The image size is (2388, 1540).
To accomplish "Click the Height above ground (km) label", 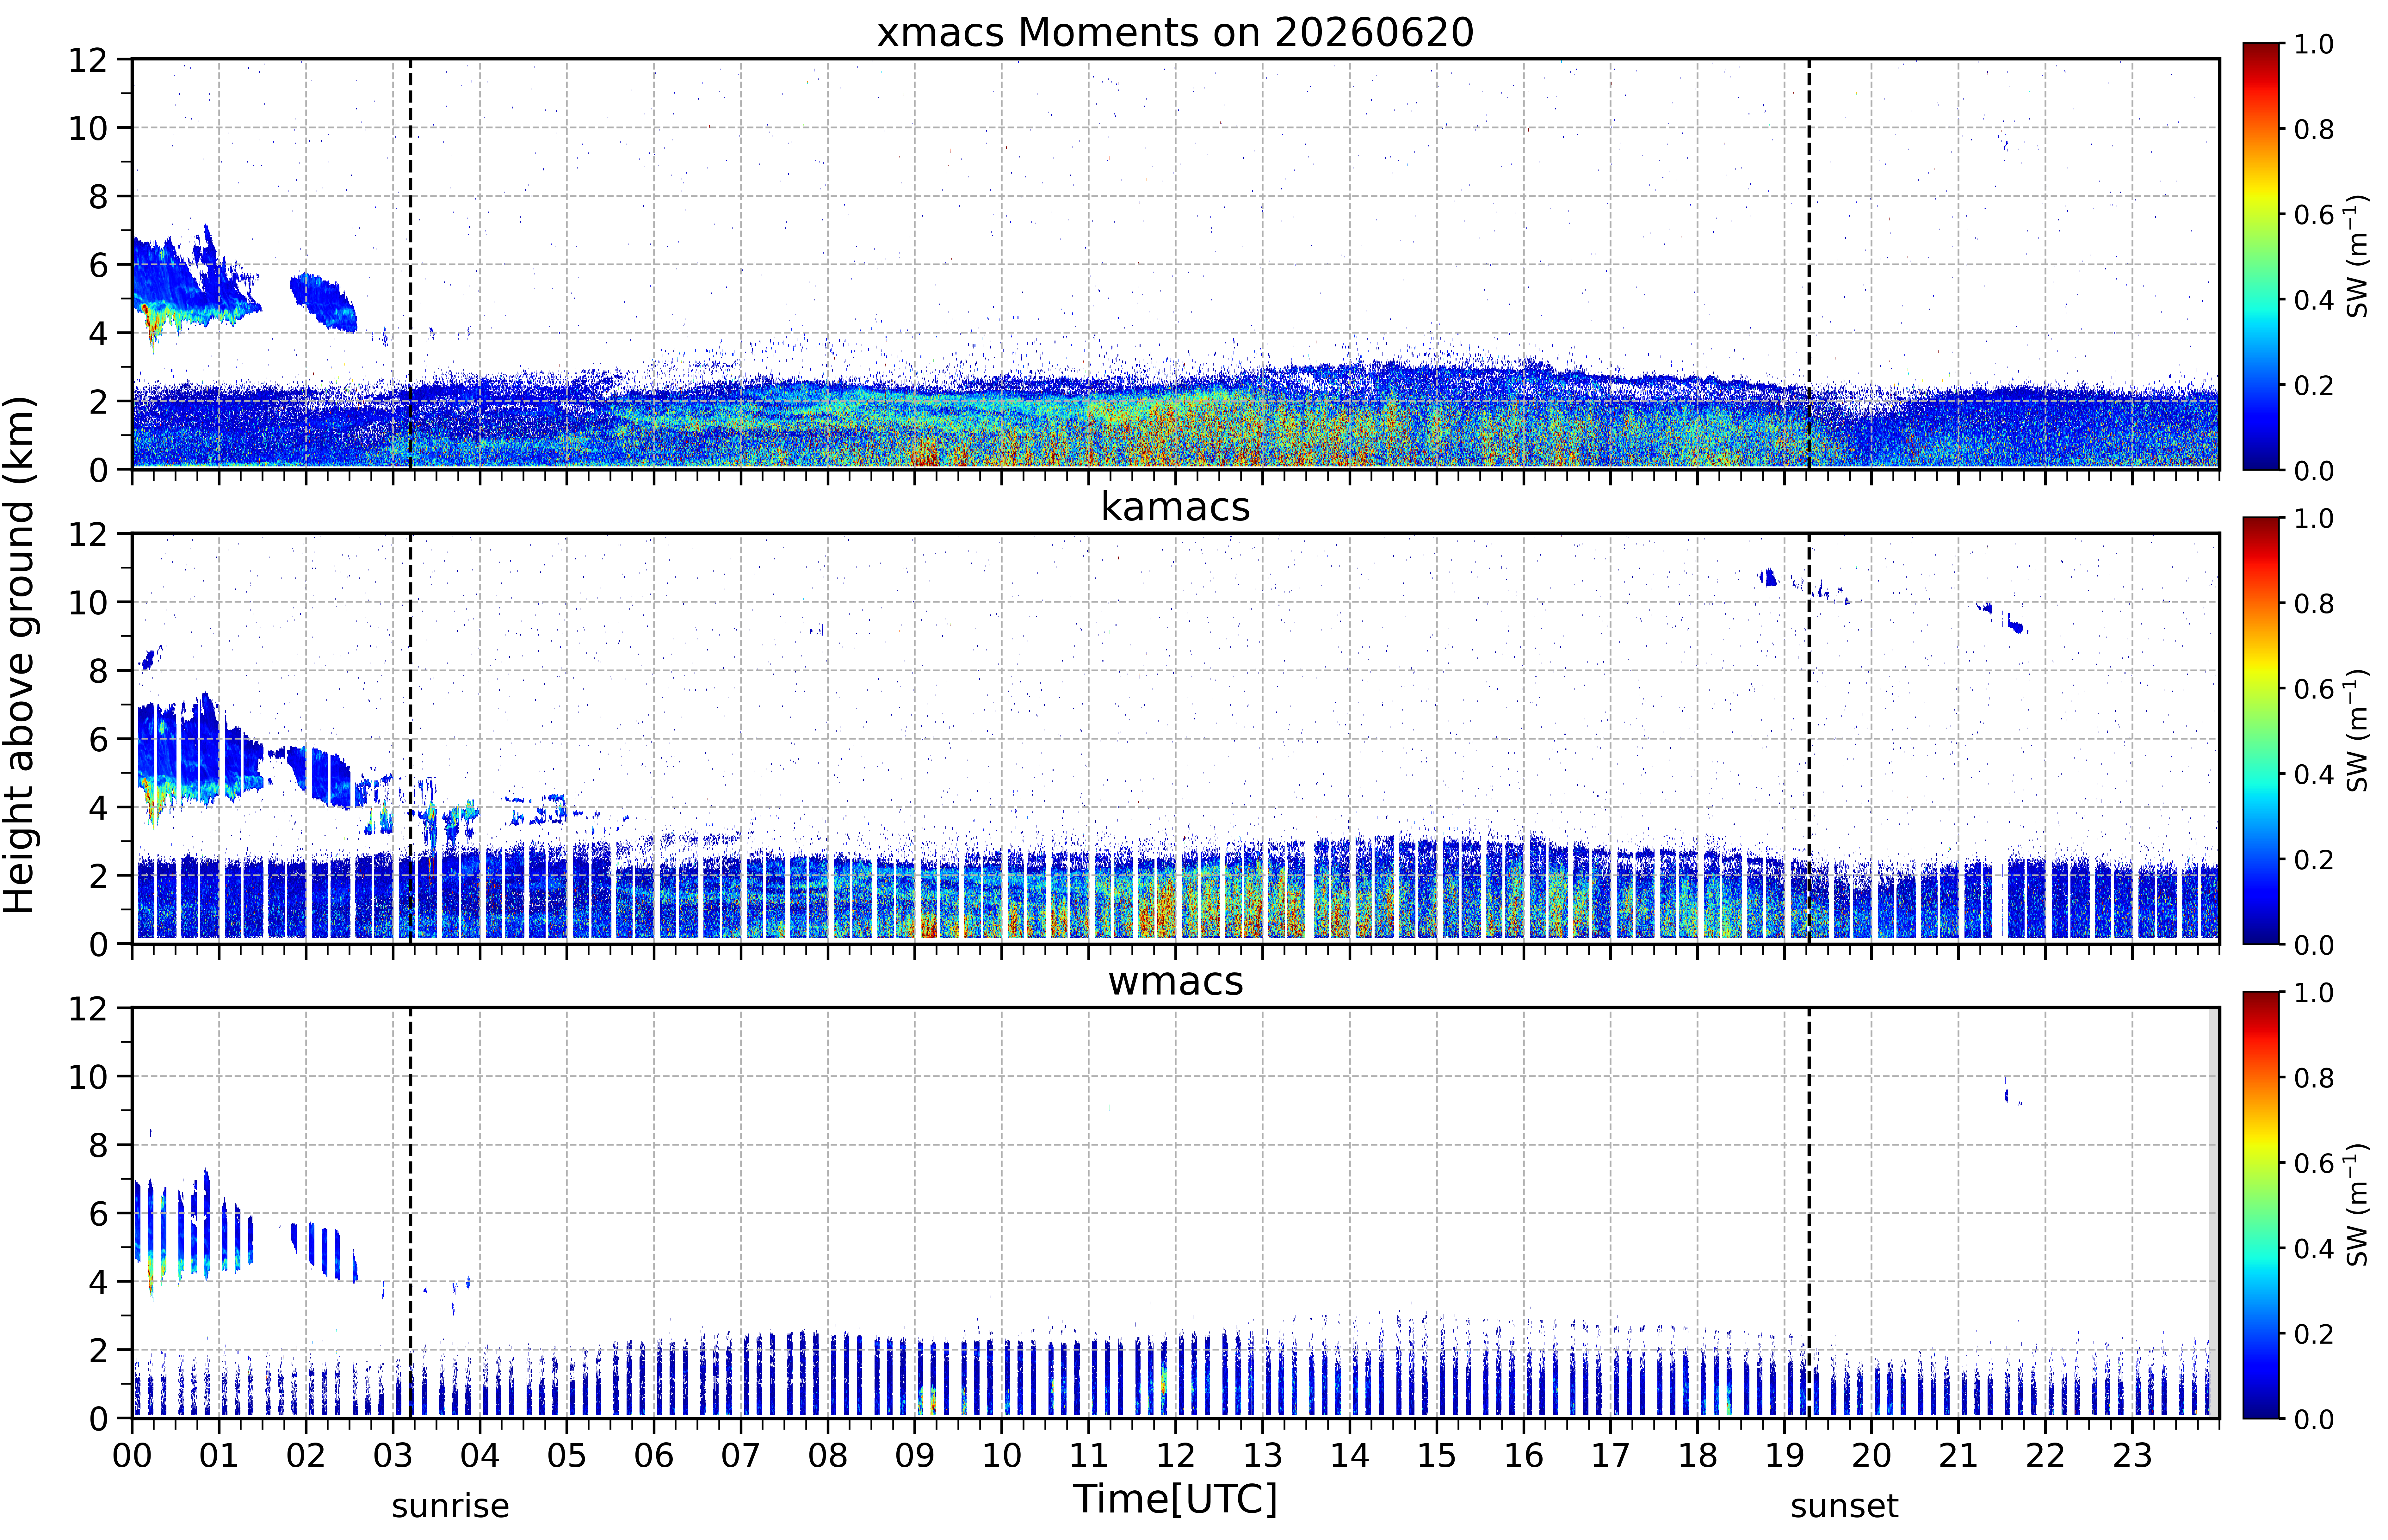I will 20,655.
